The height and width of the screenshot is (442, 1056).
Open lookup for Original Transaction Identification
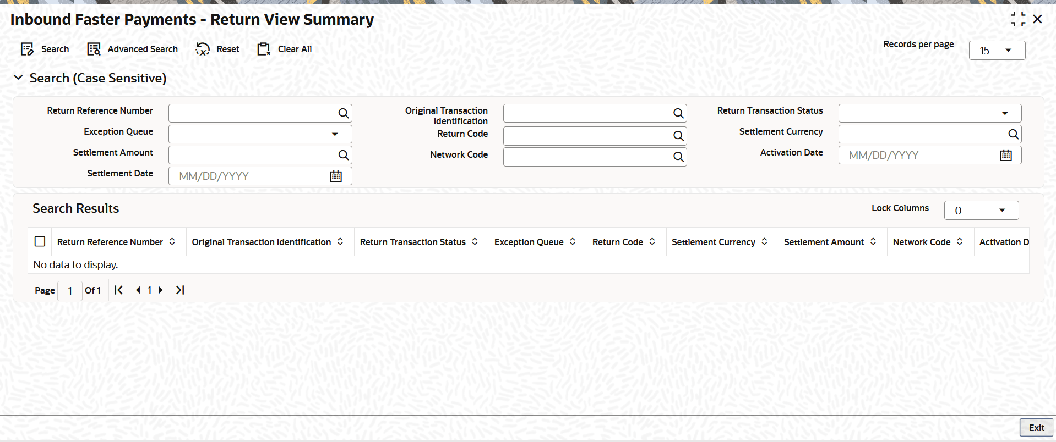click(678, 113)
